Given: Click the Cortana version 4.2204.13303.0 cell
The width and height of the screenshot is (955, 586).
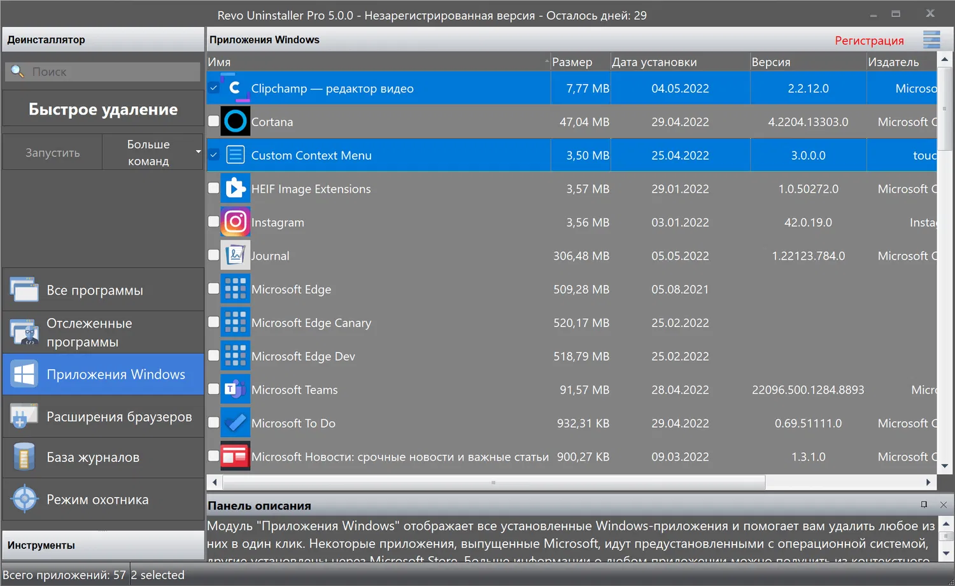Looking at the screenshot, I should tap(808, 122).
